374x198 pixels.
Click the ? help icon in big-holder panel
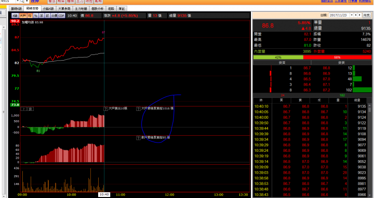coord(23,109)
